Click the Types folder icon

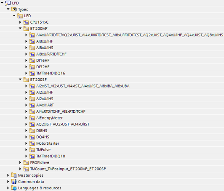[14, 9]
